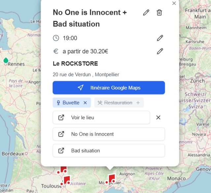Click the Zürich label on the map

tap(197, 81)
